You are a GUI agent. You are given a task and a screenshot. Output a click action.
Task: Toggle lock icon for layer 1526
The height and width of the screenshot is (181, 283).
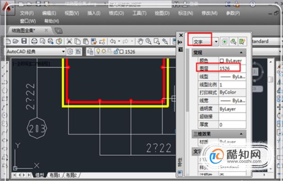click(116, 52)
